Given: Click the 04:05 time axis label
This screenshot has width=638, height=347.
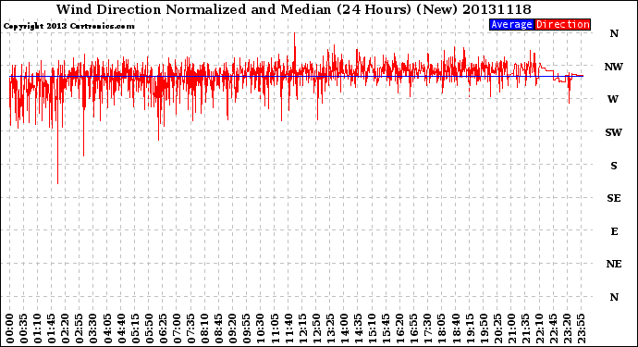Looking at the screenshot, I should [107, 328].
